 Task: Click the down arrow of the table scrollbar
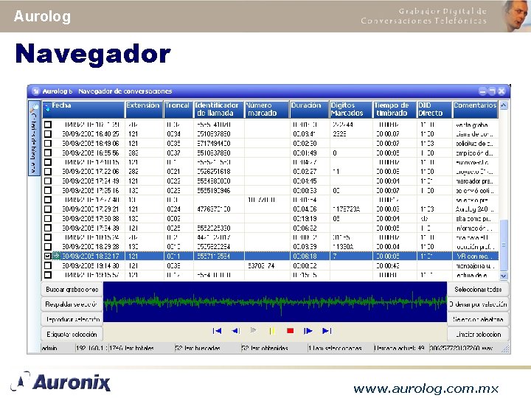[504, 276]
